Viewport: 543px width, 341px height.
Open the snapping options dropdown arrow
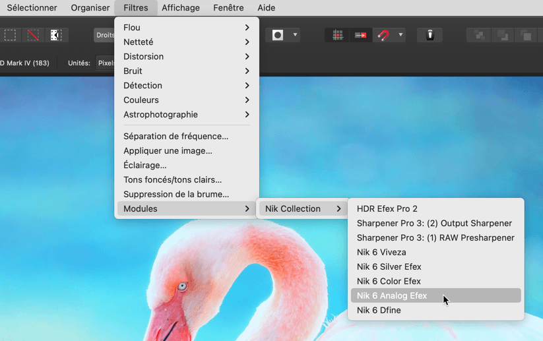click(400, 35)
